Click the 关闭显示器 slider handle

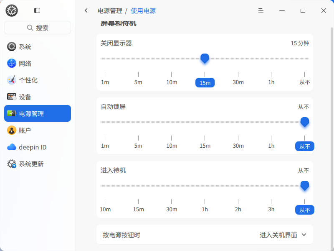(x=205, y=59)
